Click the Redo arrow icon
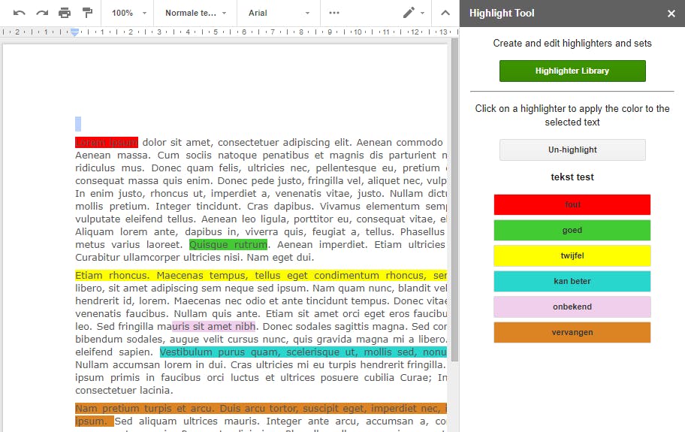 42,13
